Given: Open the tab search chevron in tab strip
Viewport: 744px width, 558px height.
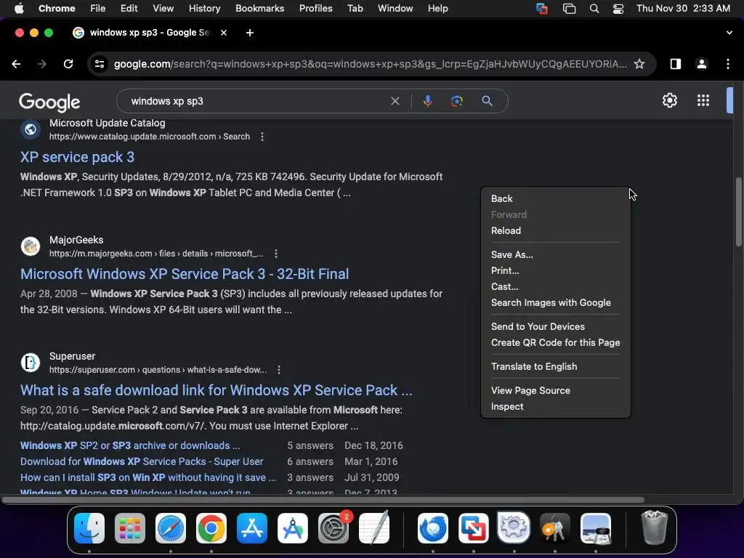Looking at the screenshot, I should 729,33.
